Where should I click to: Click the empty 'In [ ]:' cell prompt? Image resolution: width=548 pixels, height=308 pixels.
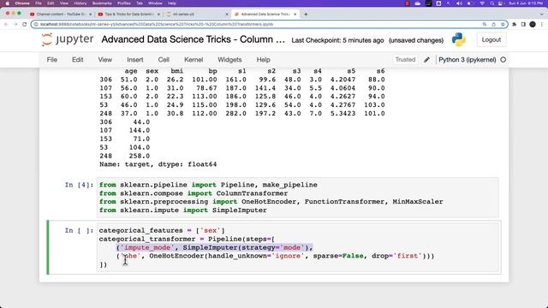pyautogui.click(x=79, y=230)
